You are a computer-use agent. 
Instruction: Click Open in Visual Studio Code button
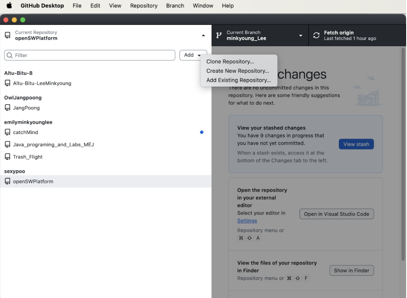(x=337, y=214)
